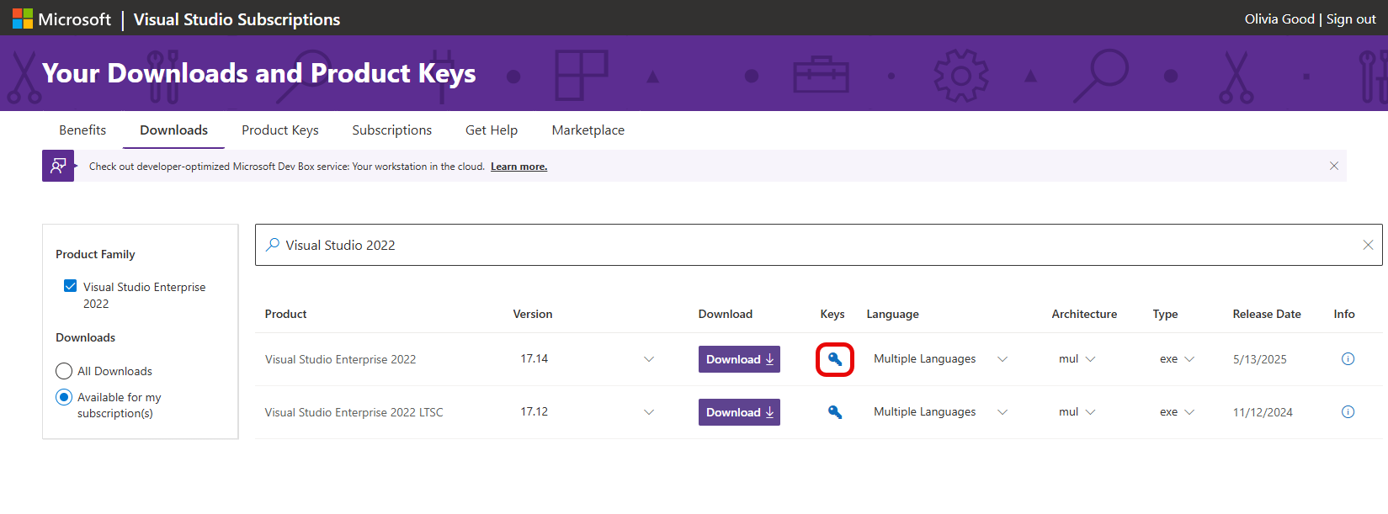Follow the Learn more link in banner
1388x514 pixels.
519,167
